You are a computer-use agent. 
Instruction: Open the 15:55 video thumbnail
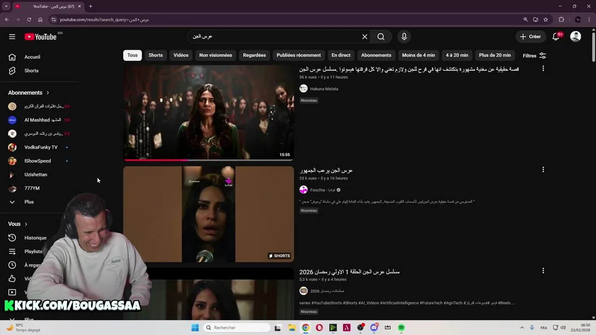209,113
